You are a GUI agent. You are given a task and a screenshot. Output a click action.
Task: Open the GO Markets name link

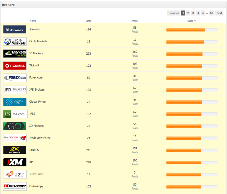pos(36,126)
